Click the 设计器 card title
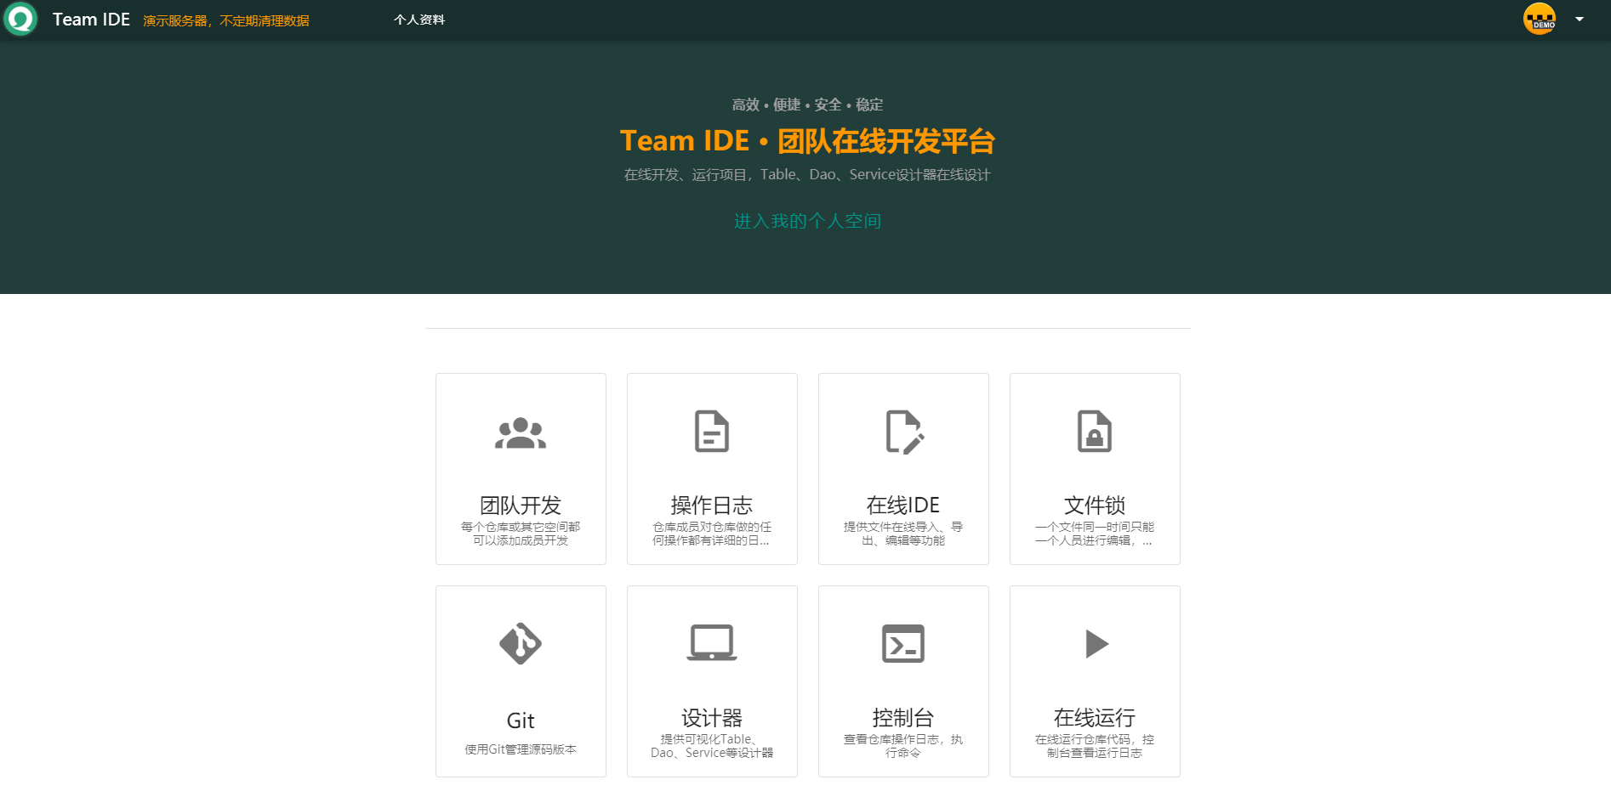1611x791 pixels. 711,719
